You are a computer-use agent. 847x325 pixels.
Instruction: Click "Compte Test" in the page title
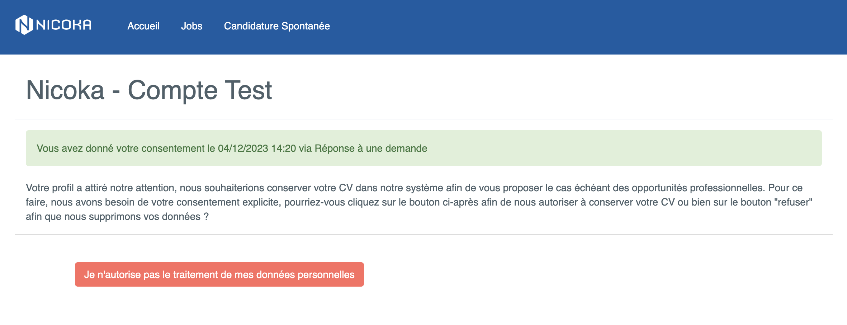pyautogui.click(x=200, y=90)
